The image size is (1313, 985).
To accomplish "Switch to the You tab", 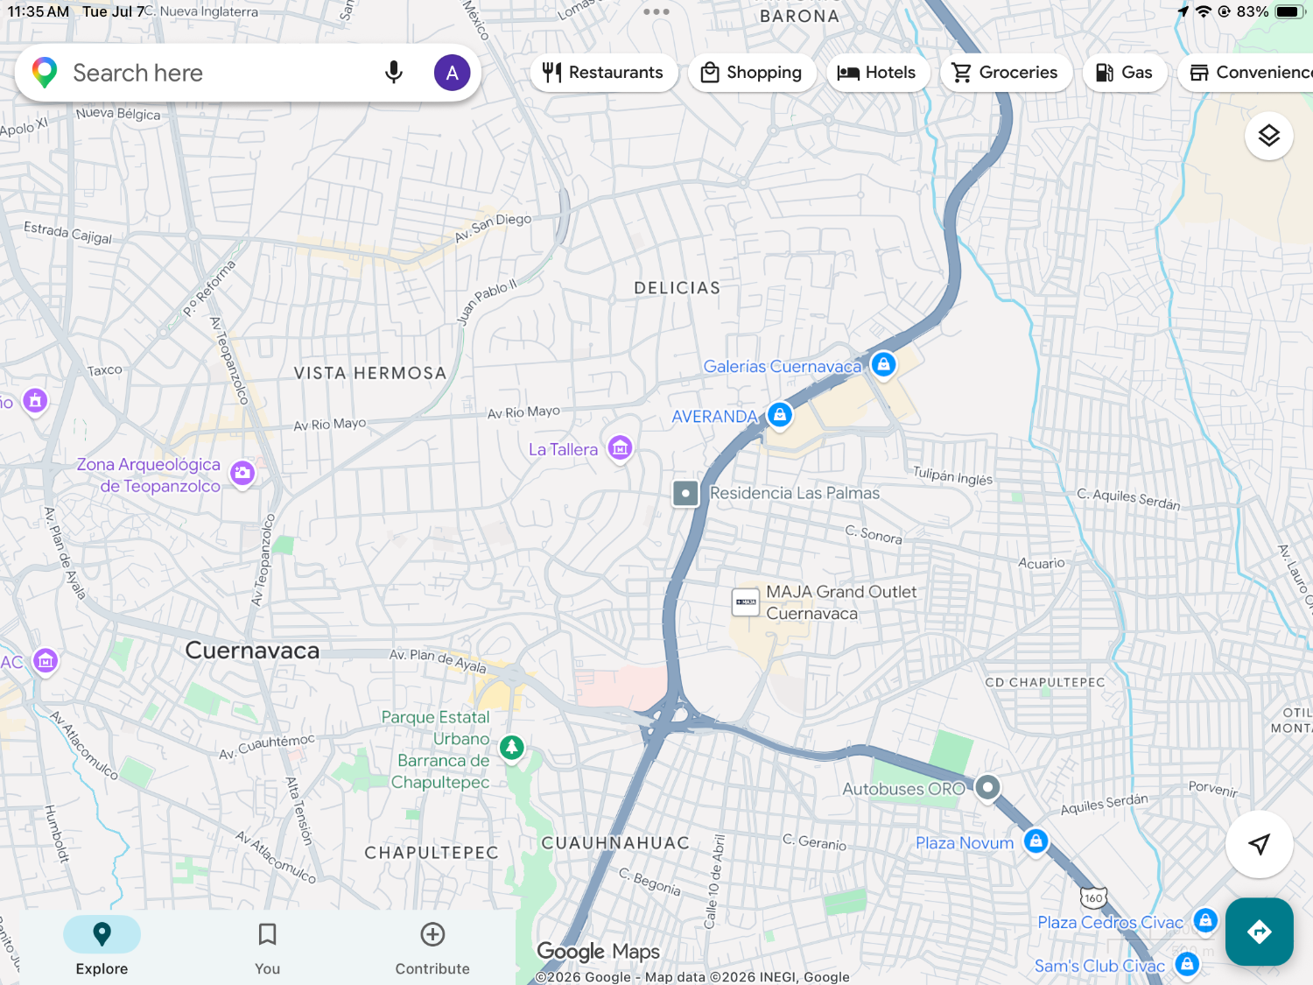I will click(267, 948).
